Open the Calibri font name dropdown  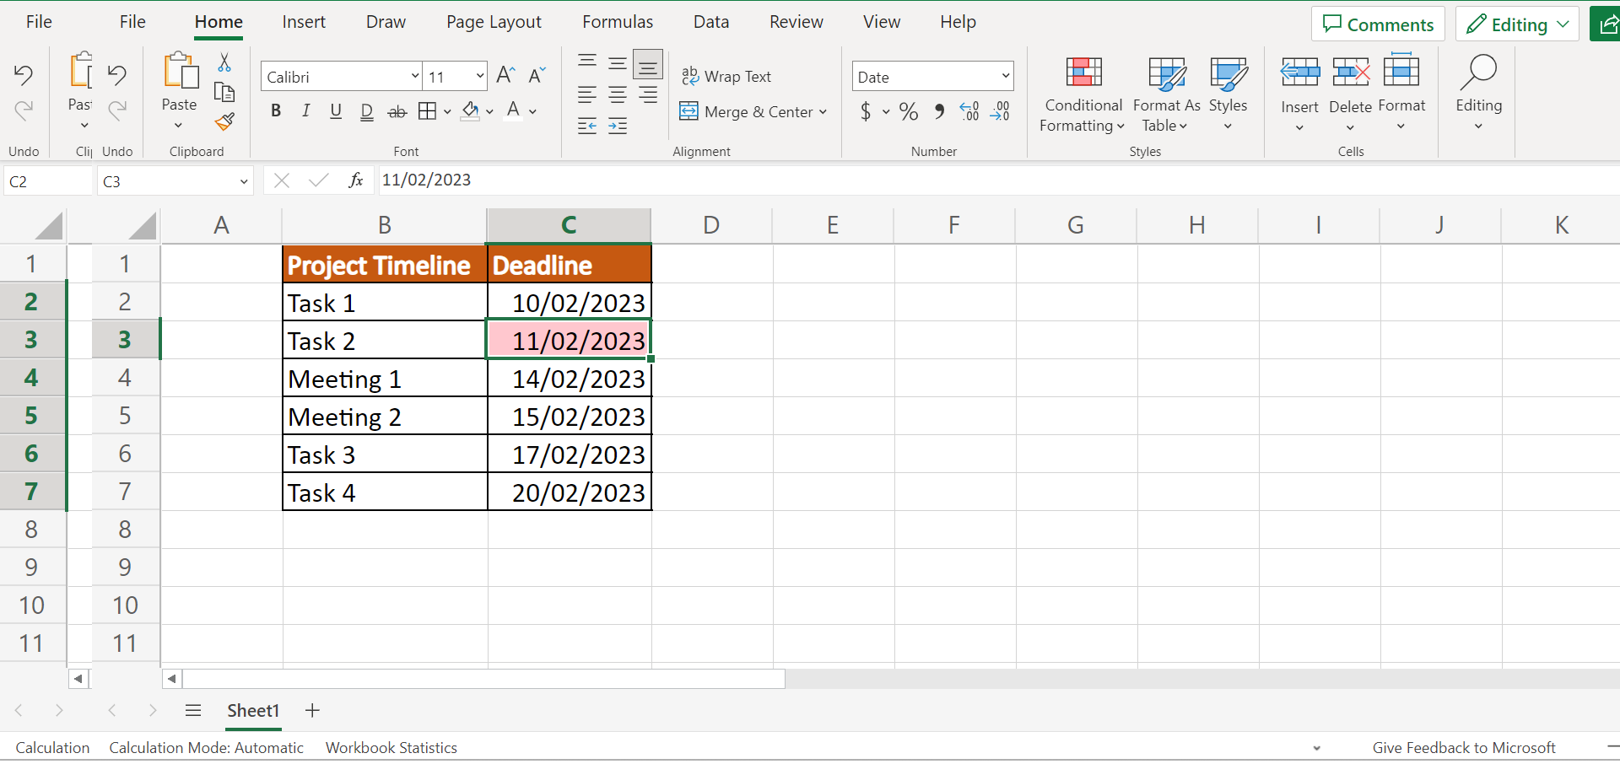[x=415, y=77]
